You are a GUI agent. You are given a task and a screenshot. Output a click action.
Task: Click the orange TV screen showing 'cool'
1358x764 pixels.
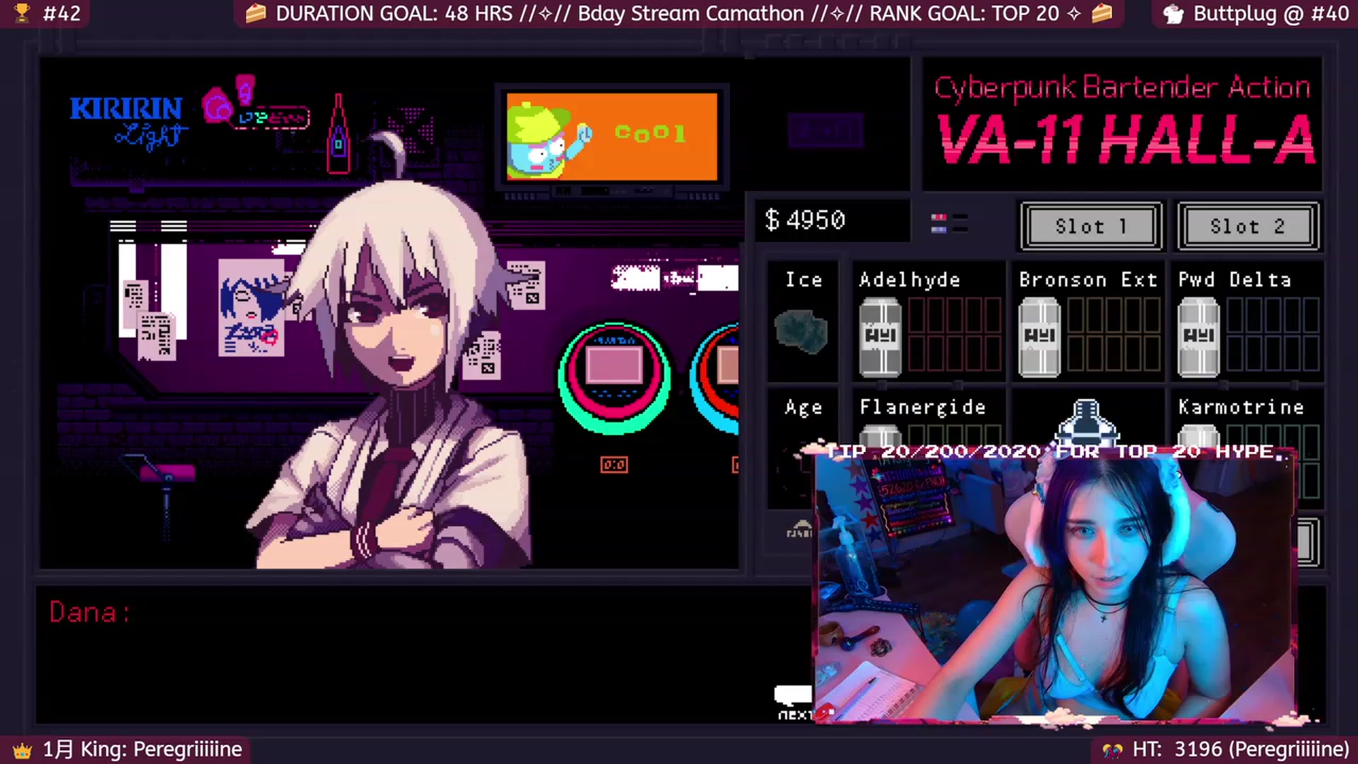point(613,137)
